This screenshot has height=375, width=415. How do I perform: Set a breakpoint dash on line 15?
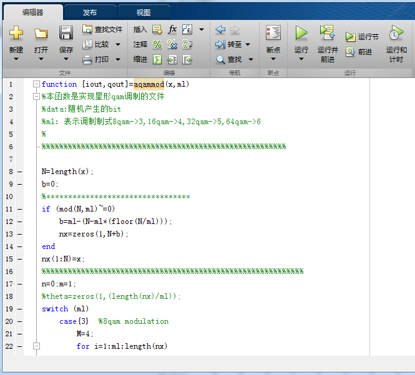click(x=20, y=260)
